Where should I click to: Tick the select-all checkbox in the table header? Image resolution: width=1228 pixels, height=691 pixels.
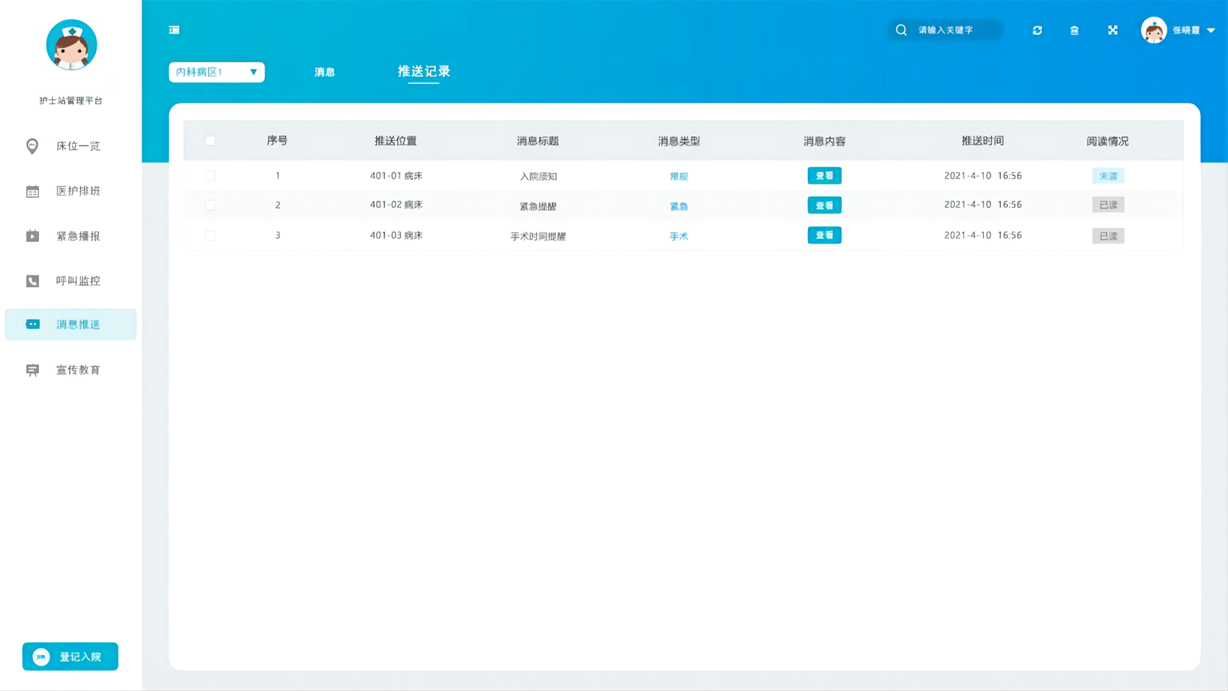coord(211,141)
